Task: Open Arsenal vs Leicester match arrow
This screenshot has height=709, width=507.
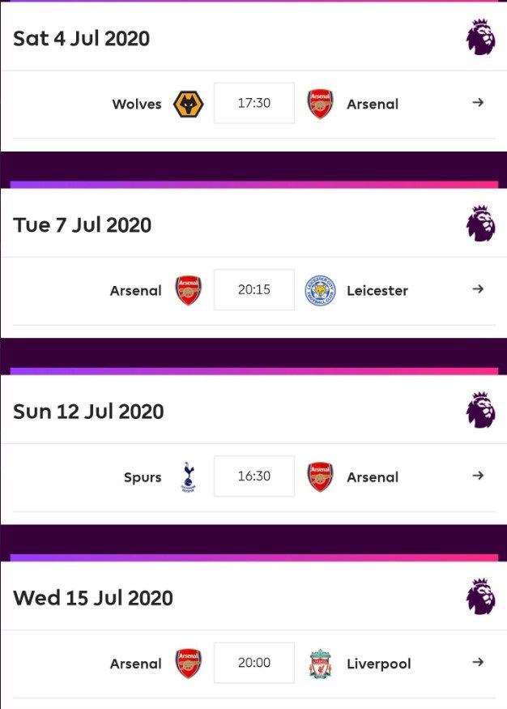Action: (x=478, y=289)
